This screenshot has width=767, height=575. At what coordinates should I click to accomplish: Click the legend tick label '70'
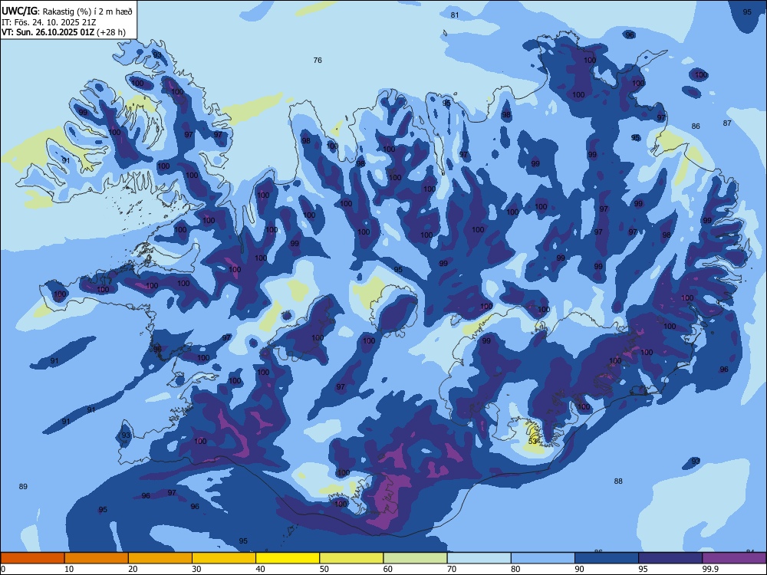tap(452, 569)
